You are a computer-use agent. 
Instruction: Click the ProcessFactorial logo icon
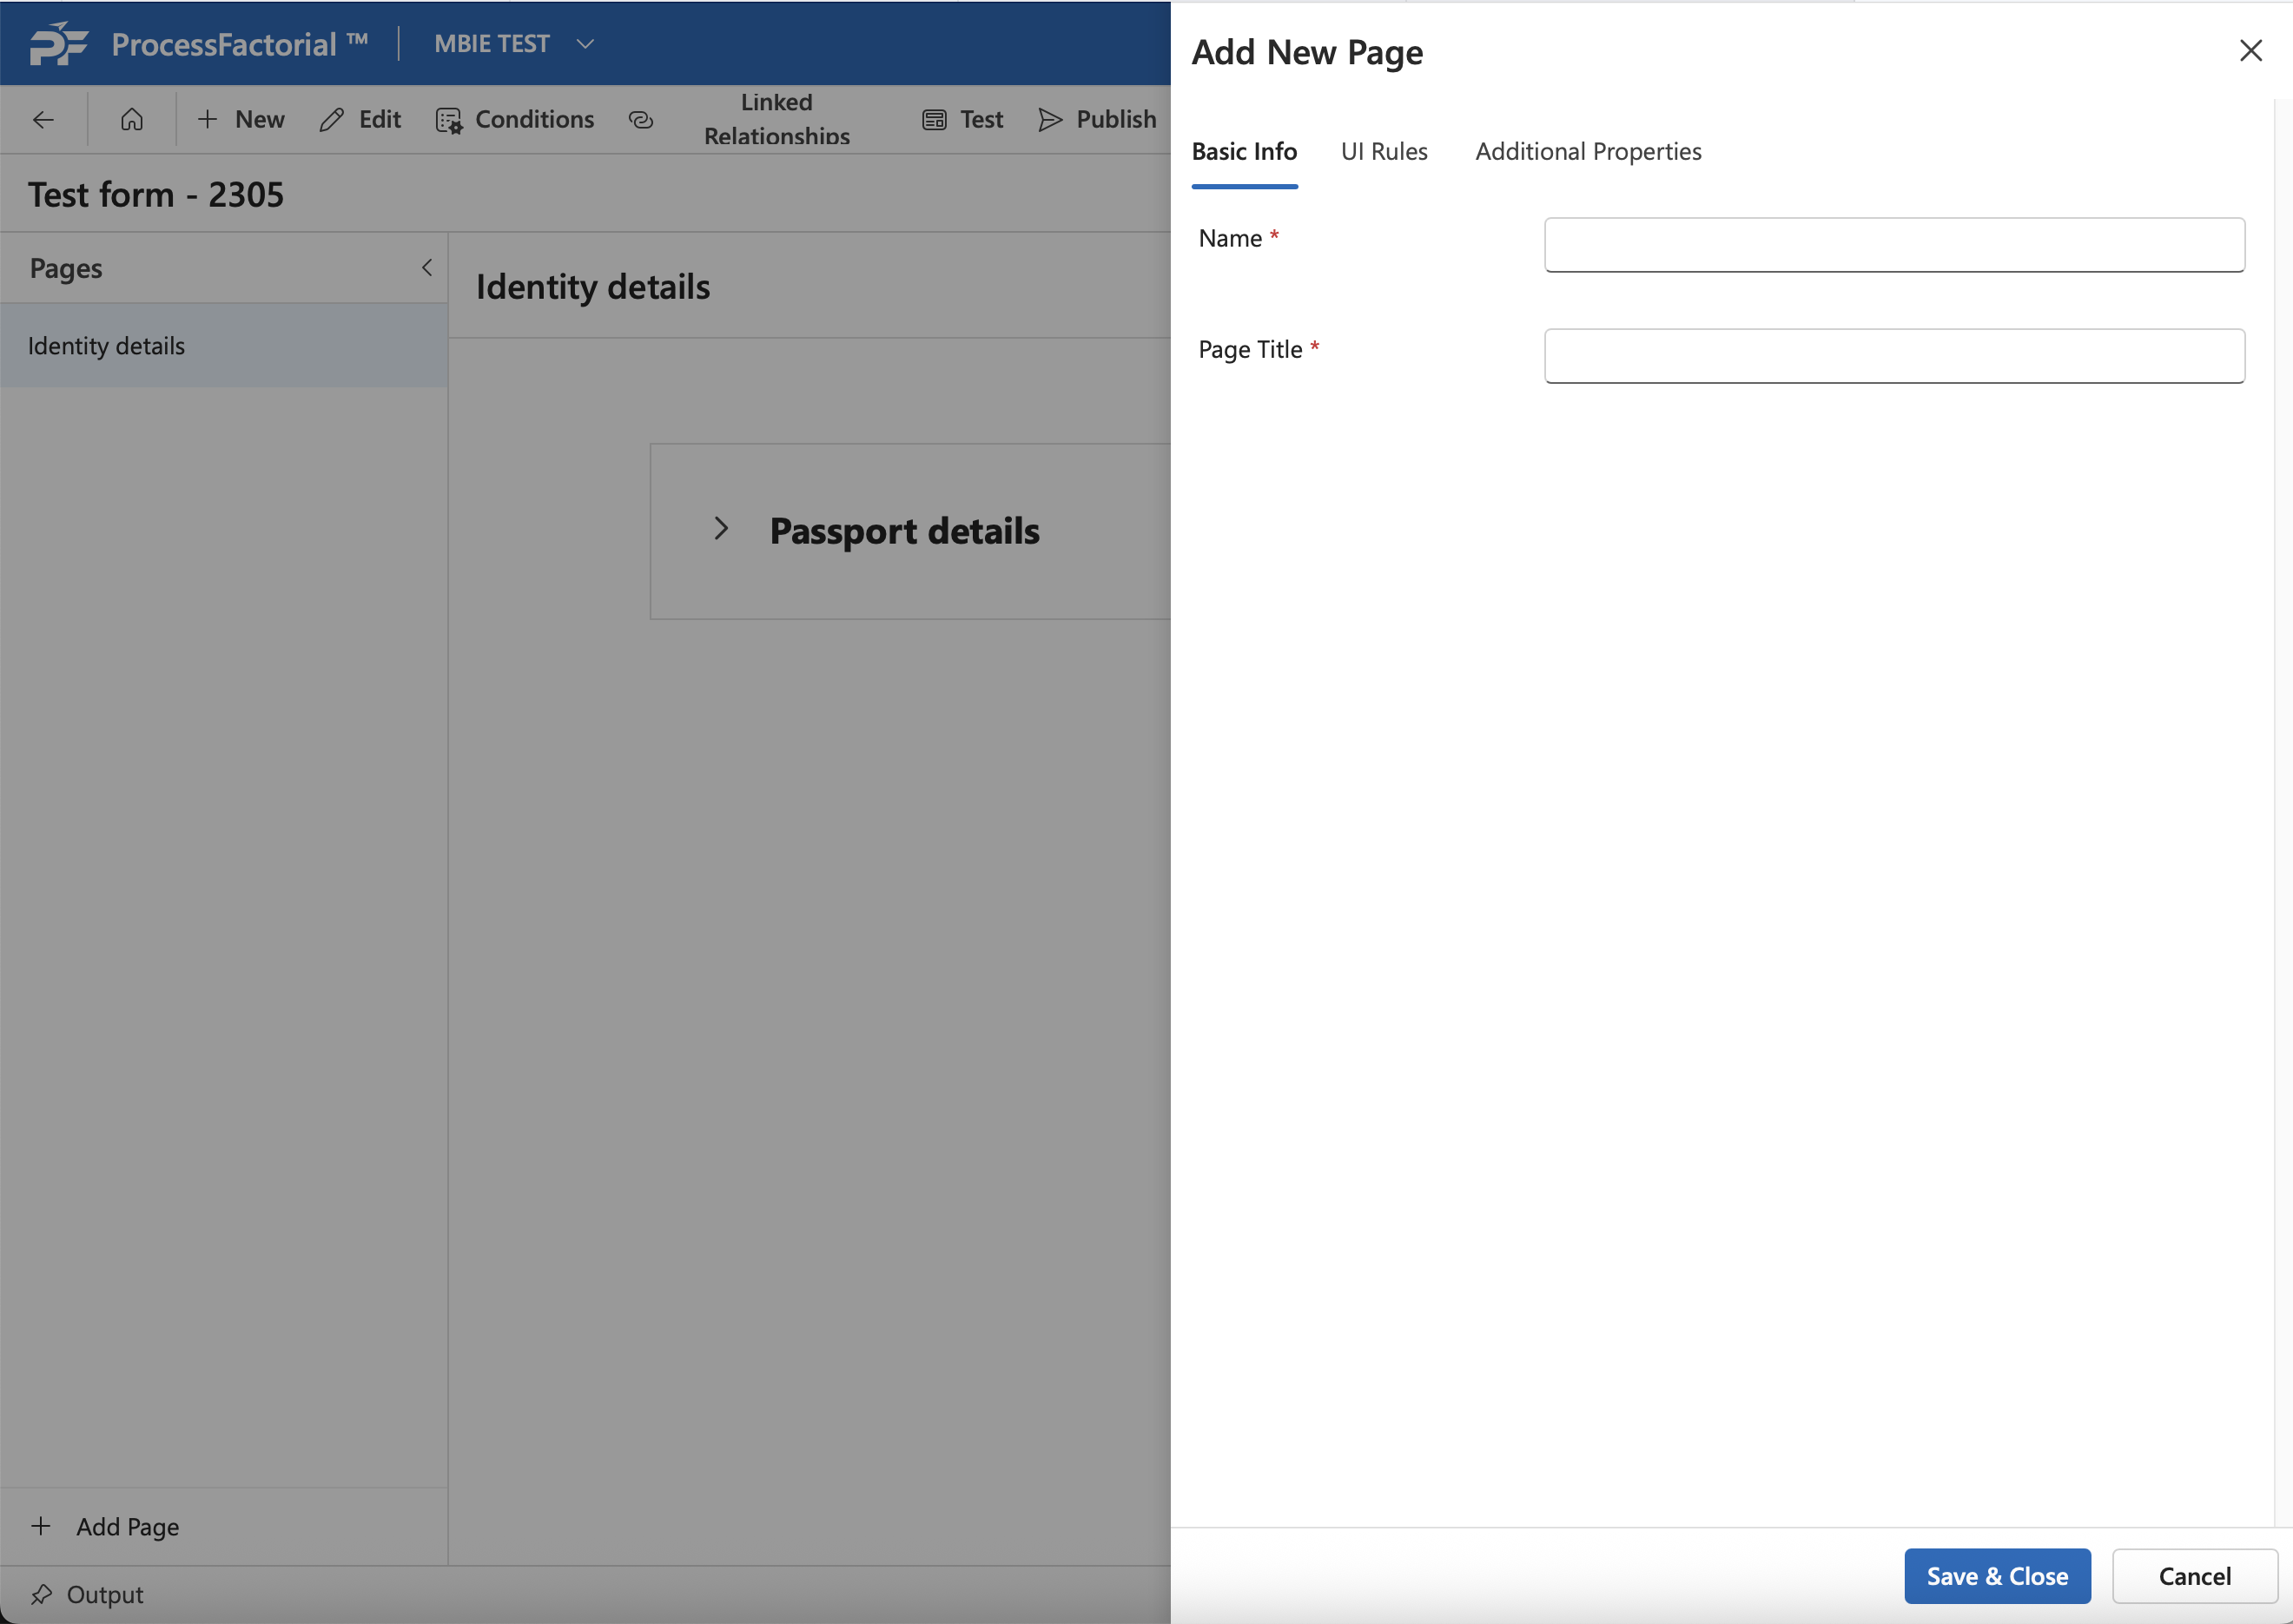tap(58, 44)
